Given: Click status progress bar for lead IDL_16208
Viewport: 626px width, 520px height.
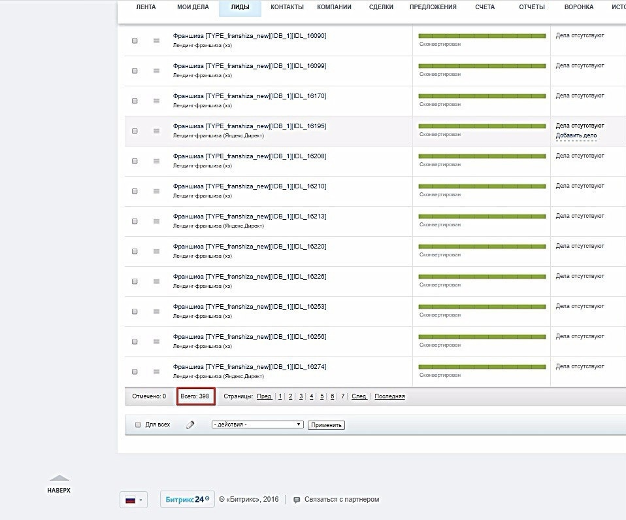Looking at the screenshot, I should (x=482, y=156).
